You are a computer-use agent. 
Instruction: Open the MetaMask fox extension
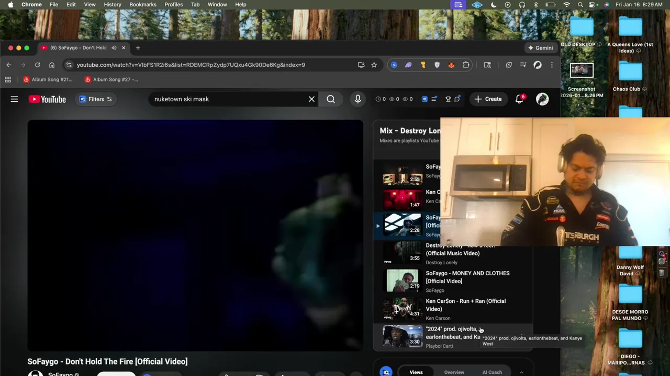pyautogui.click(x=451, y=65)
